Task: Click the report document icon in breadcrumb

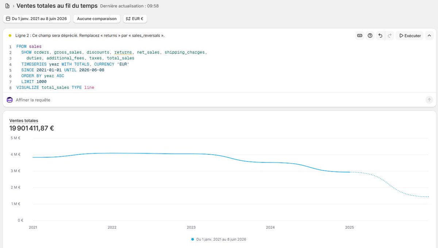Action: click(7, 6)
